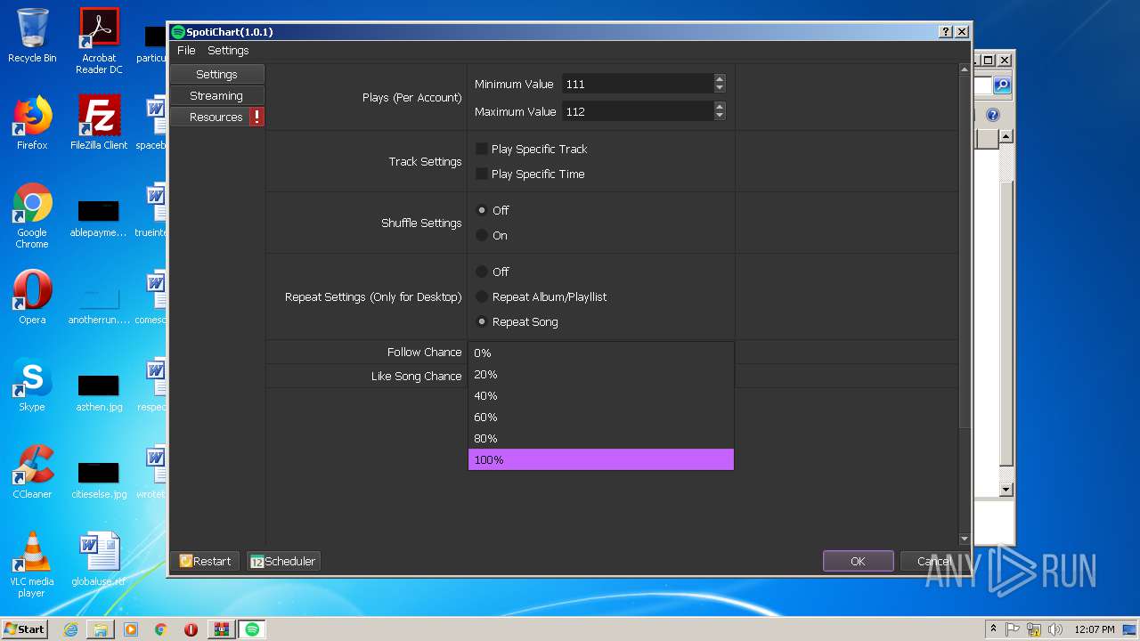This screenshot has width=1140, height=641.
Task: Enable the Play Specific Time checkbox
Action: tap(482, 174)
